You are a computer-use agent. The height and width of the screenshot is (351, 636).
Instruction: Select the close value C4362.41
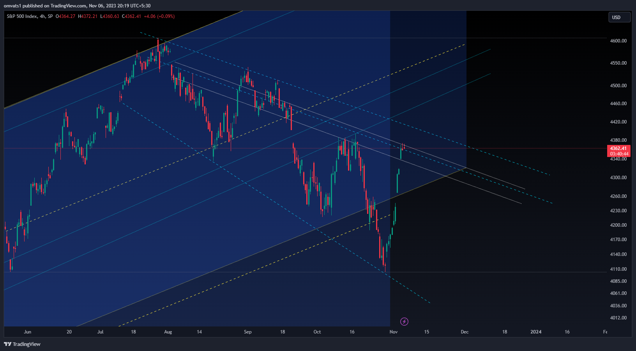tap(131, 16)
